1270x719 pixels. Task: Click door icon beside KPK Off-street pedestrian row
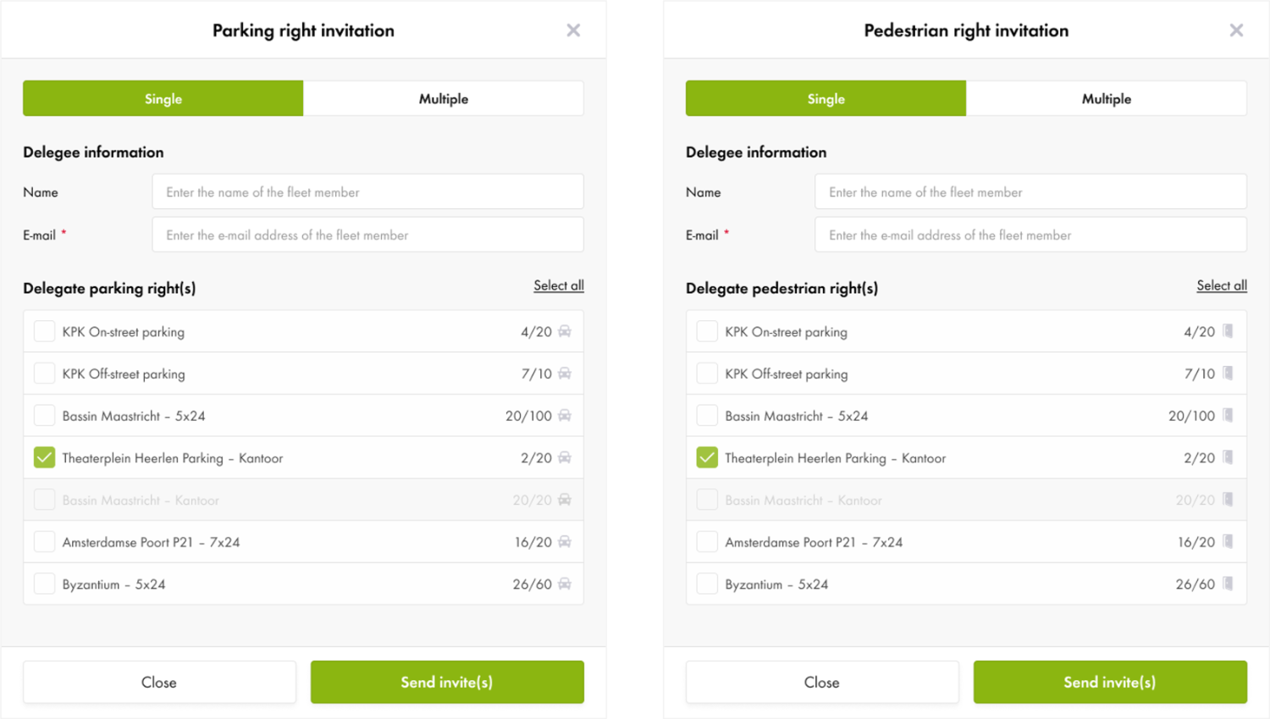pos(1228,373)
